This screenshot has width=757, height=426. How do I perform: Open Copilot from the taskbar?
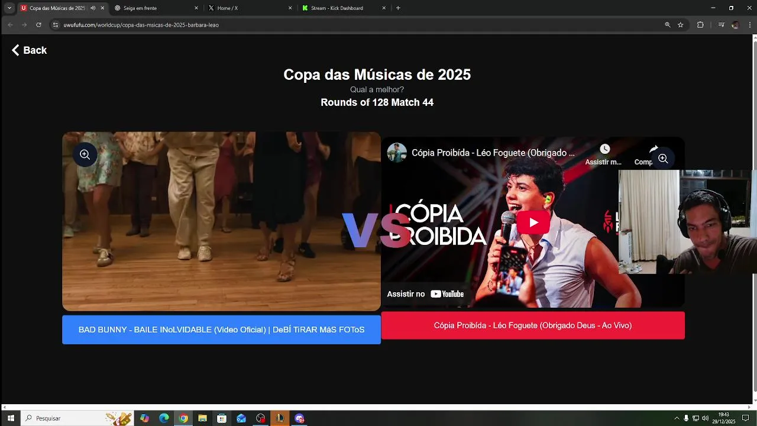tap(145, 418)
